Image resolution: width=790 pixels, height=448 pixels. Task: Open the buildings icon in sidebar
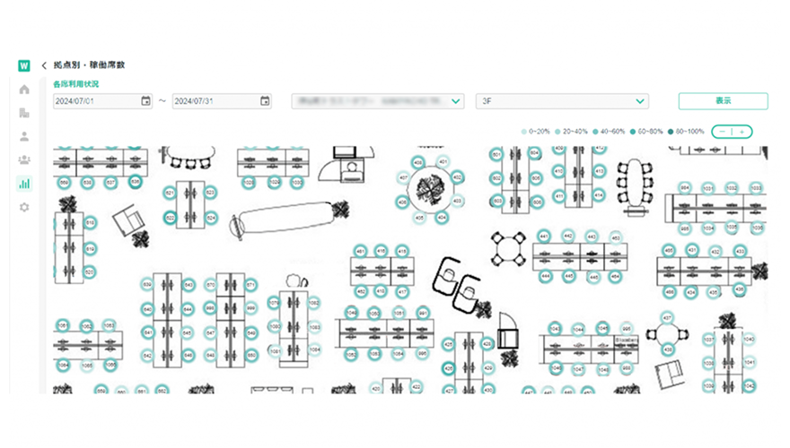click(x=24, y=113)
